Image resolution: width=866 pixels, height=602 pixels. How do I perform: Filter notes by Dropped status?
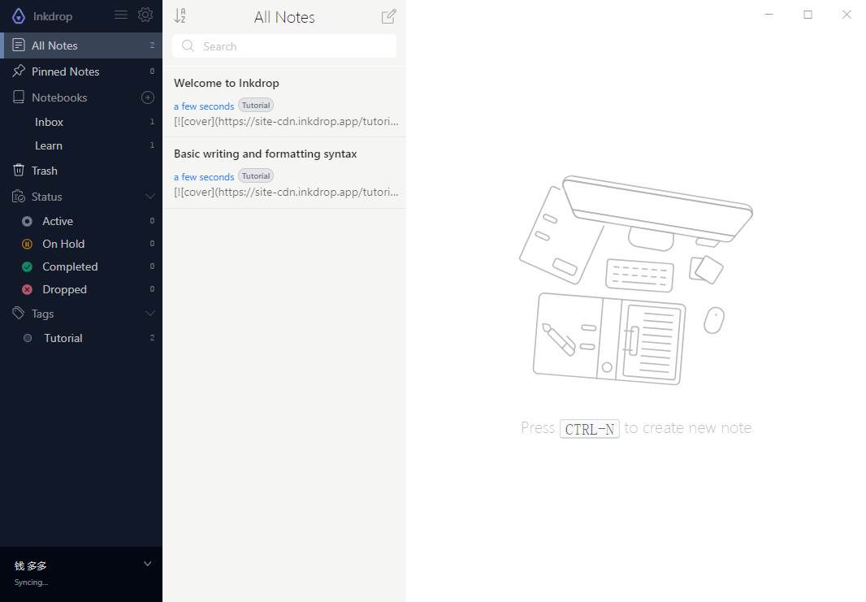click(x=81, y=289)
